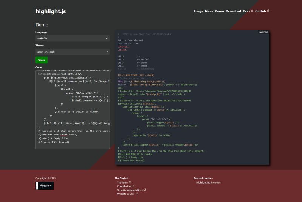Click inside the Code text area
Screen dimensions: 302x202
point(72,110)
